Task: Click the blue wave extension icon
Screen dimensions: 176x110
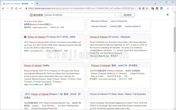Action: [157, 9]
